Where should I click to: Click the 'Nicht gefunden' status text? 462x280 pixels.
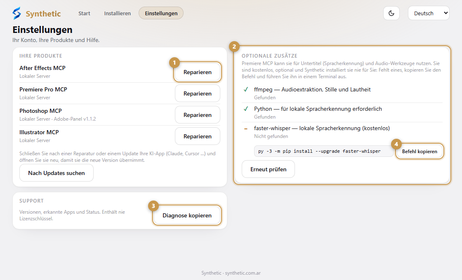[x=271, y=136]
